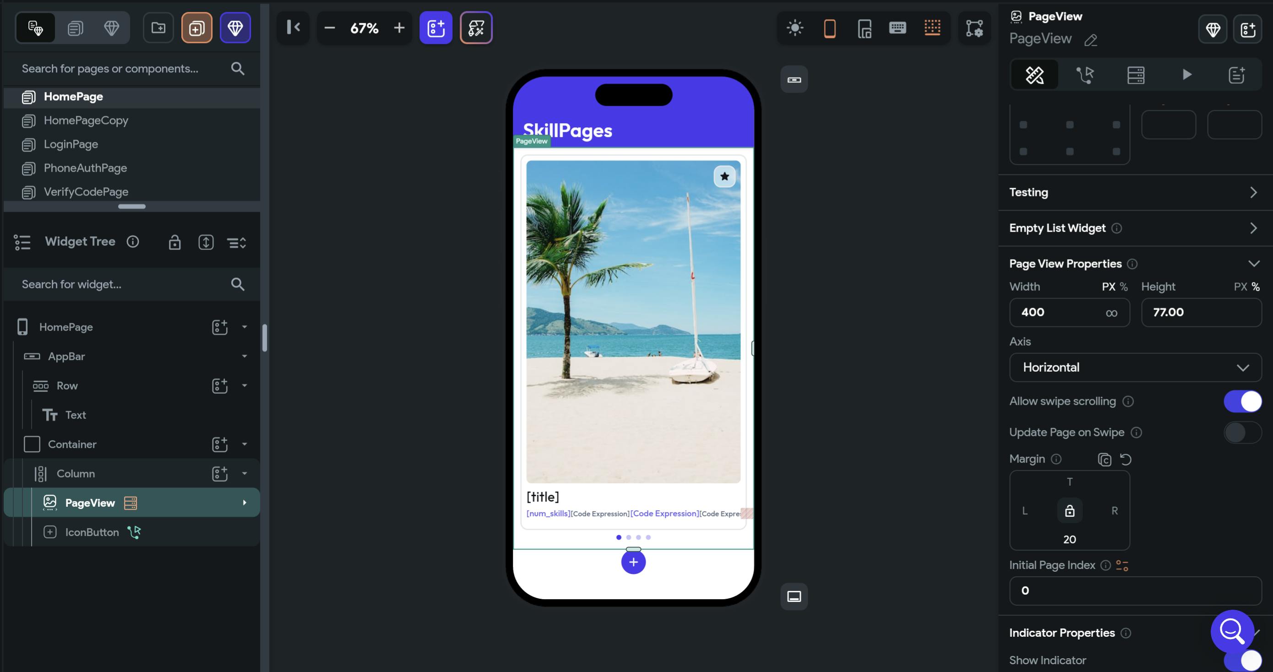Open LoginPage in pages list
This screenshot has height=672, width=1273.
[71, 144]
